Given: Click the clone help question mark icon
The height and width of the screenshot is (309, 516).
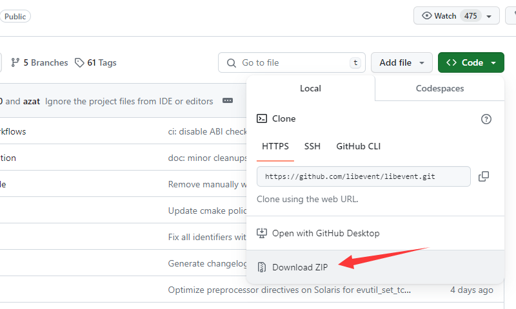Looking at the screenshot, I should [486, 119].
